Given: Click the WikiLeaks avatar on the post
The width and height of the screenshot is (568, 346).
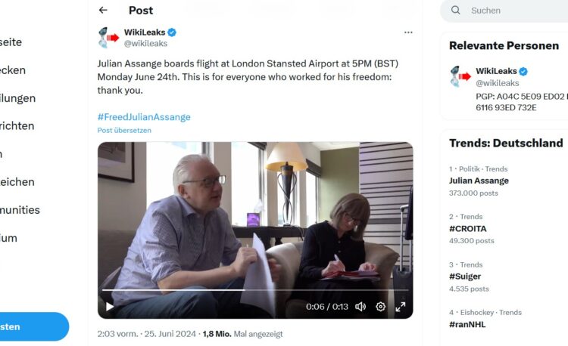Looking at the screenshot, I should 108,38.
